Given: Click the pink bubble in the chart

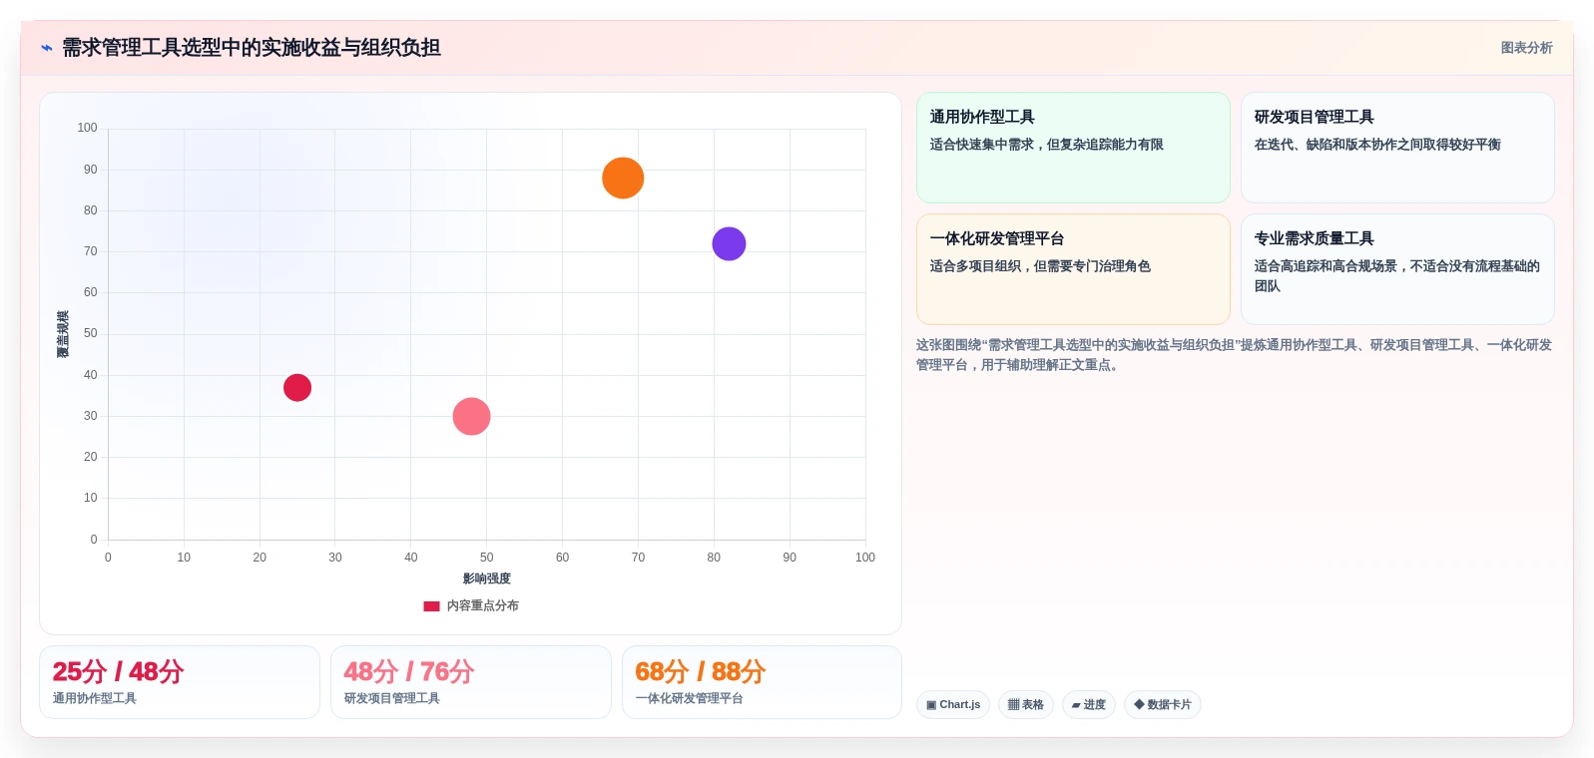Looking at the screenshot, I should [471, 416].
